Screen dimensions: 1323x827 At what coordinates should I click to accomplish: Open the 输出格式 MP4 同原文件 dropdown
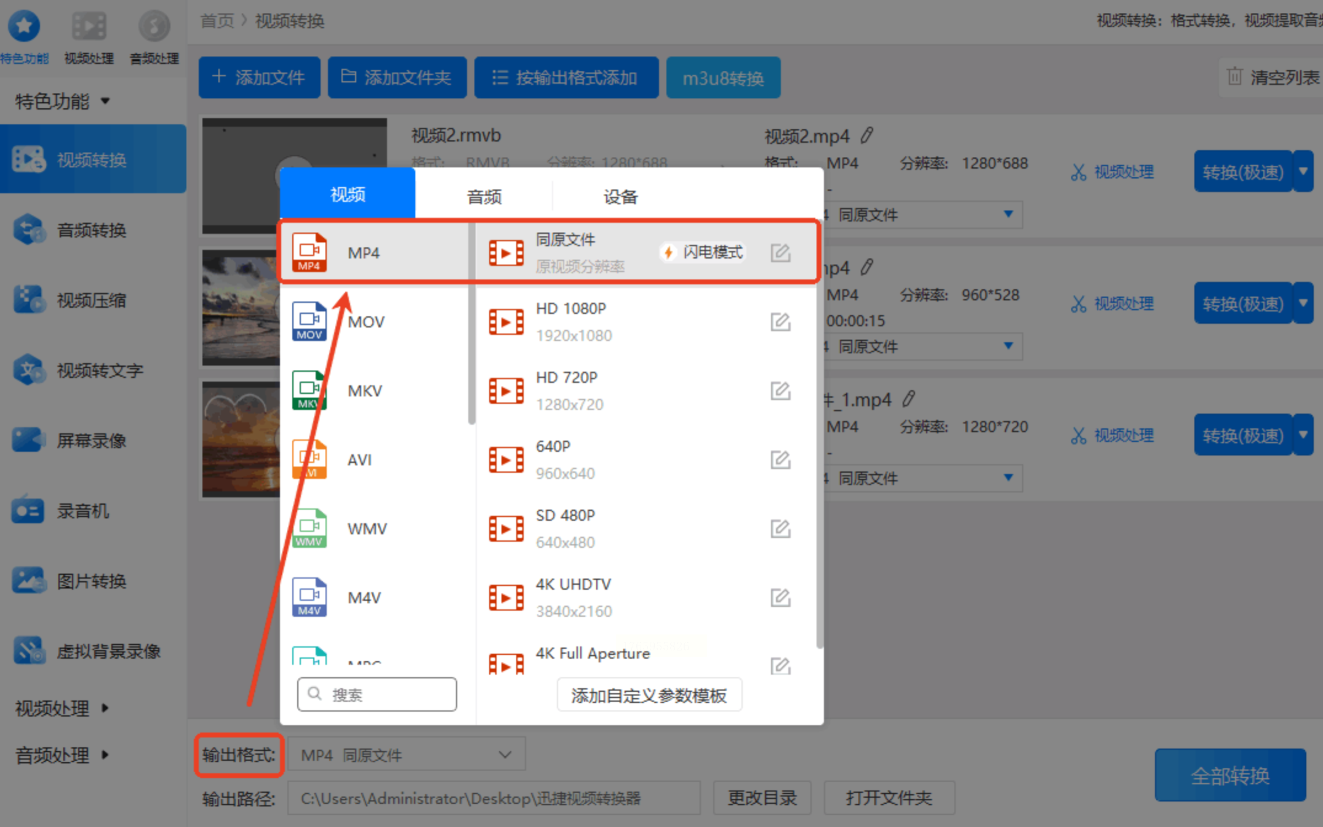[406, 754]
